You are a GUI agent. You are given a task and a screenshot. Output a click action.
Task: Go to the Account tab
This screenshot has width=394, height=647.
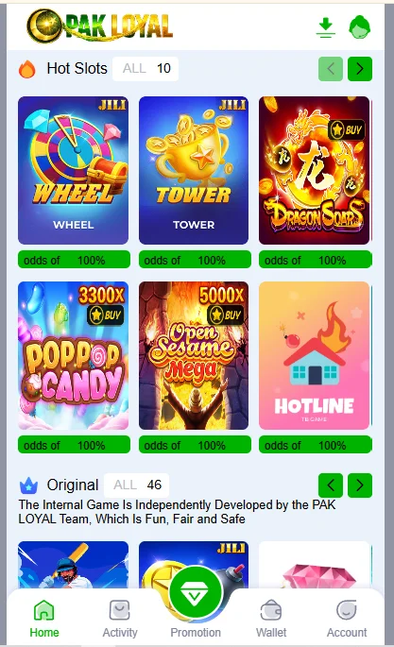(347, 619)
